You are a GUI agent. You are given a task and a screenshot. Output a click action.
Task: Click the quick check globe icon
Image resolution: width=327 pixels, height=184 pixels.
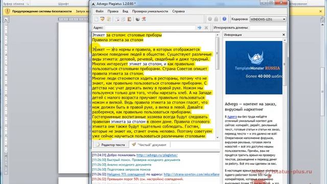137,19
